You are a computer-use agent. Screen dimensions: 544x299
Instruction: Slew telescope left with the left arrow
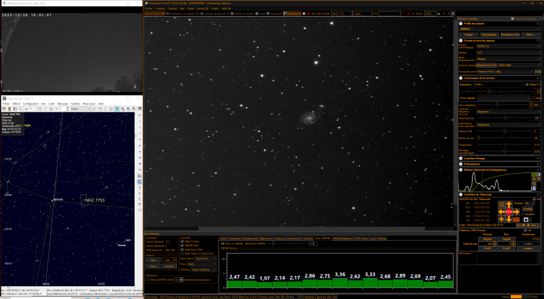502,212
